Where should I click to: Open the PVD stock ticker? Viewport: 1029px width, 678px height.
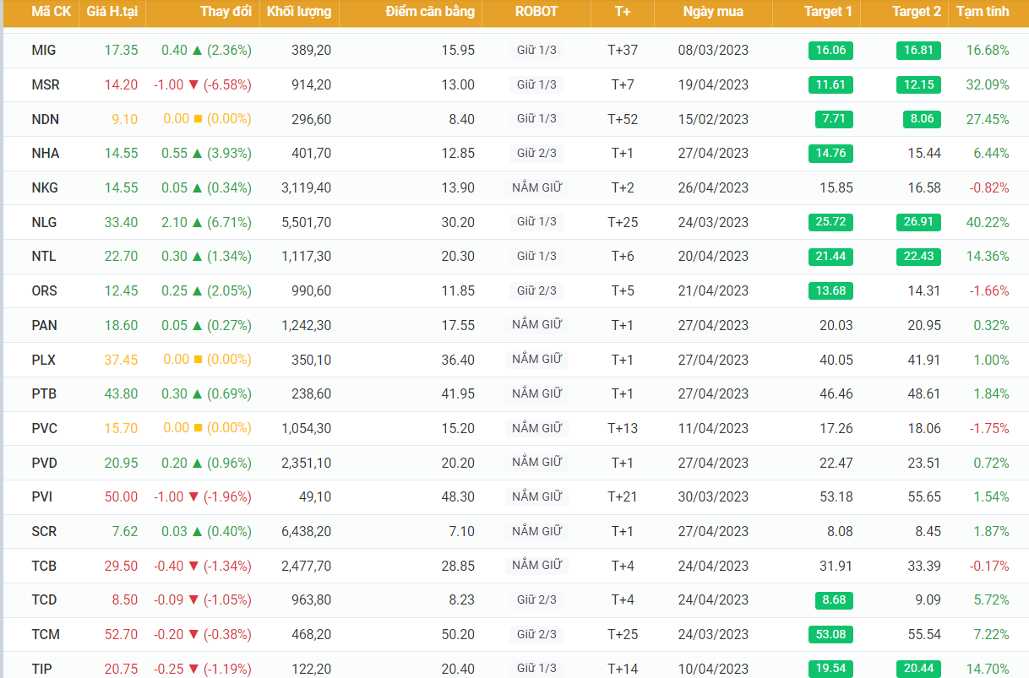click(x=45, y=463)
